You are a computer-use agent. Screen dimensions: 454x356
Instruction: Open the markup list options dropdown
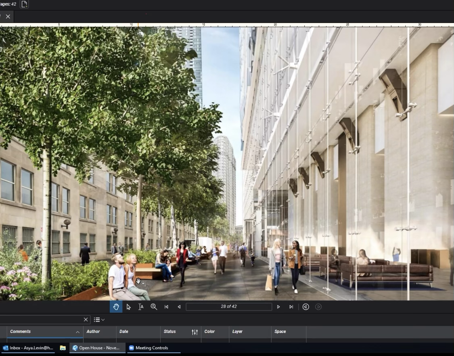99,320
